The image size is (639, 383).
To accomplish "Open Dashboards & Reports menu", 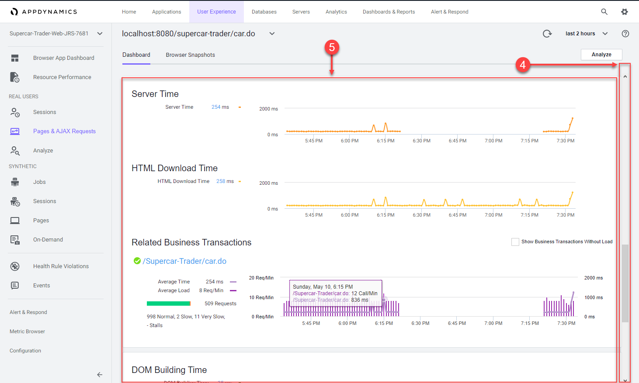I will pyautogui.click(x=389, y=12).
